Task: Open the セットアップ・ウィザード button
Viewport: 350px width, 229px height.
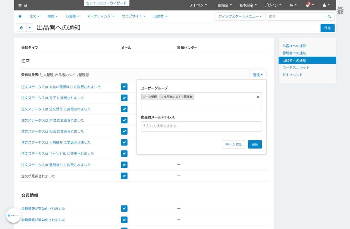Action: point(106,3)
